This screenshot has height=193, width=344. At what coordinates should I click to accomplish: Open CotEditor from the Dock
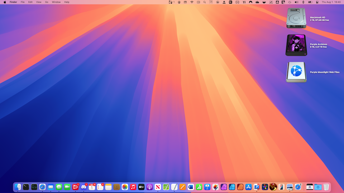(x=166, y=187)
